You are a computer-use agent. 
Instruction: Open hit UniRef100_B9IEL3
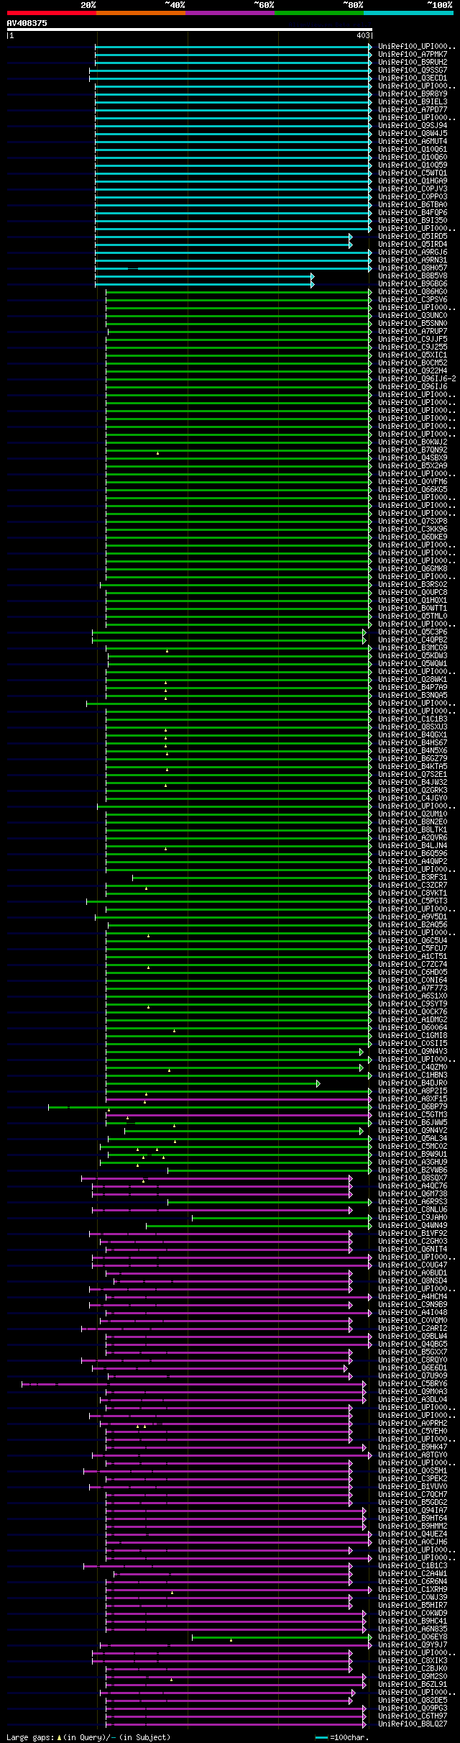tap(413, 101)
